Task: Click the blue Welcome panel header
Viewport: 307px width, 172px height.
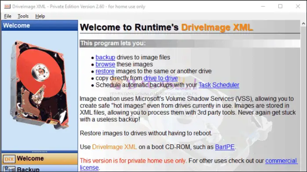Action: point(40,25)
